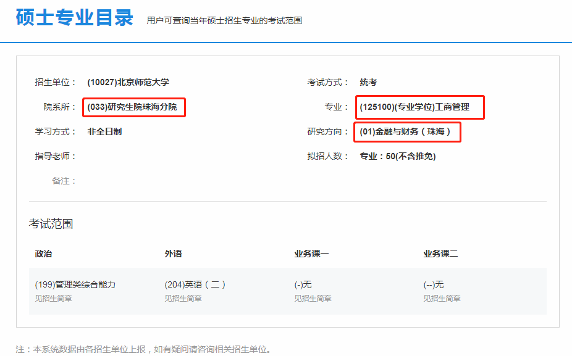This screenshot has width=572, height=356.
Task: Select the (10027)北京师范大学 institution value
Action: click(x=128, y=82)
